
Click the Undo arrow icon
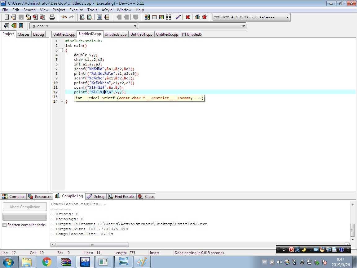click(64, 17)
